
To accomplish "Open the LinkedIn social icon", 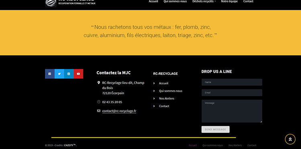I will [x=69, y=74].
